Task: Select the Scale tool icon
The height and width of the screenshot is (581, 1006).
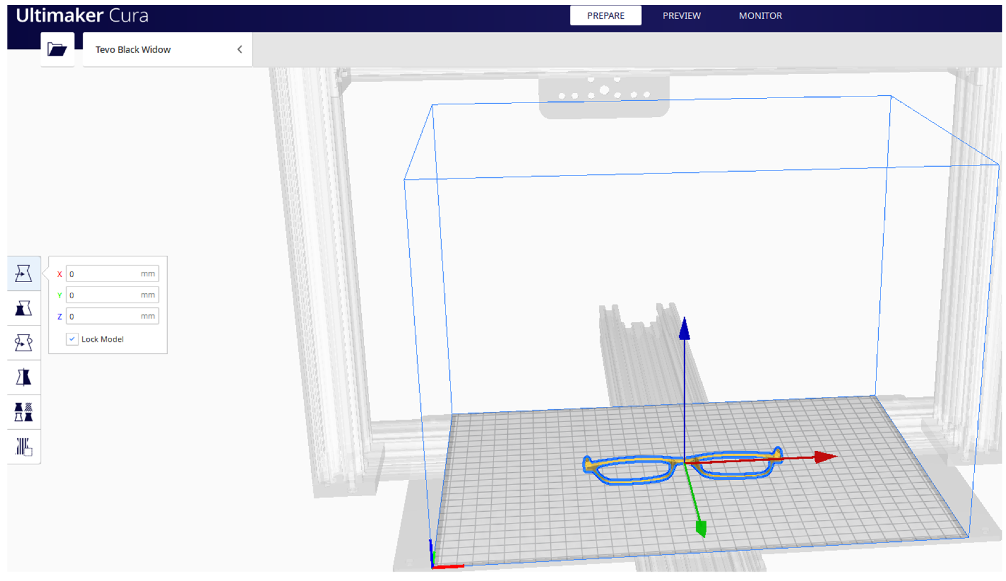Action: pyautogui.click(x=23, y=308)
